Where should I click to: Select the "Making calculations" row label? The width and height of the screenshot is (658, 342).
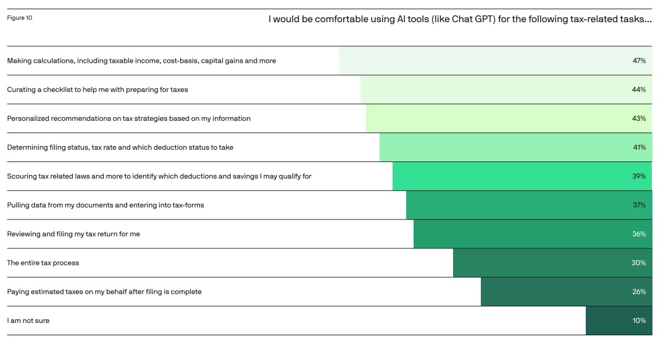click(x=141, y=61)
